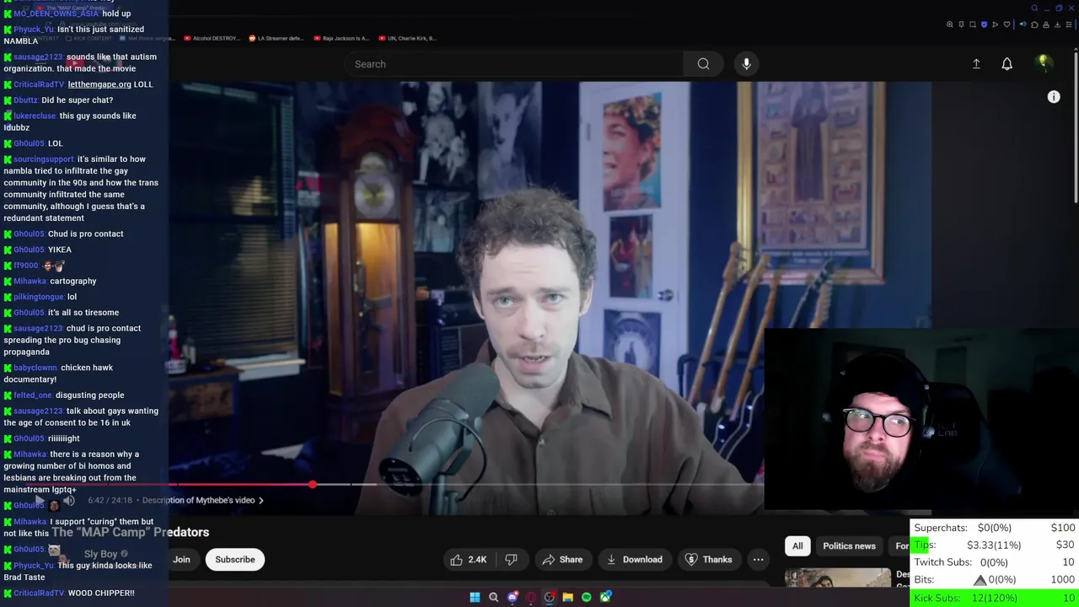The image size is (1079, 607).
Task: Seek using the red video progress scrubber
Action: point(313,485)
